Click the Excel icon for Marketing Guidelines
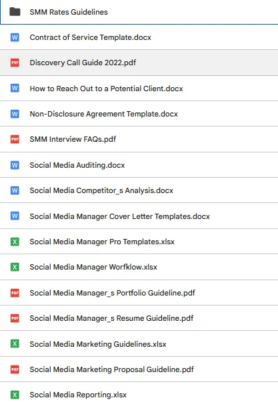Viewport: 278px width, 406px height. (x=15, y=344)
